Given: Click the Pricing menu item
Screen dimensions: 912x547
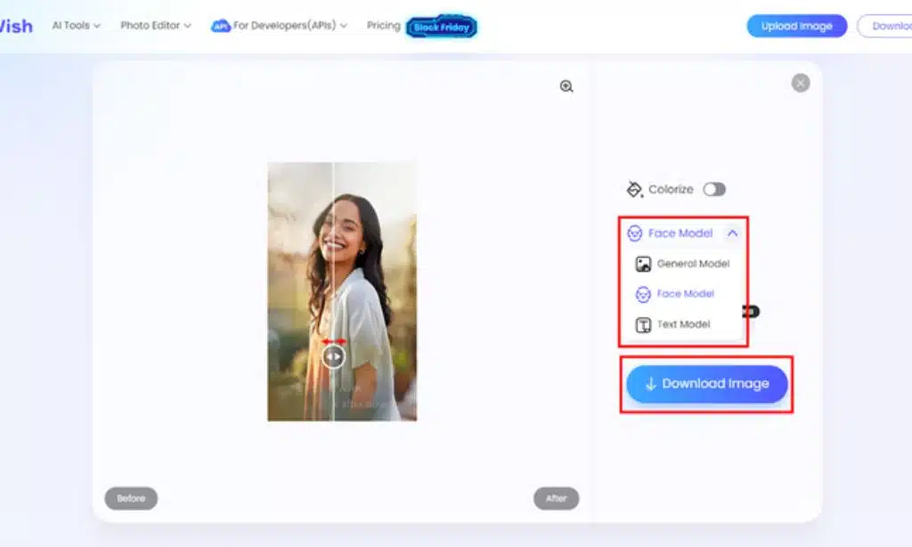Looking at the screenshot, I should pos(383,26).
